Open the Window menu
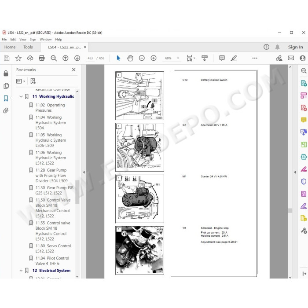Screen dimensions: 308x308 pos(46,40)
